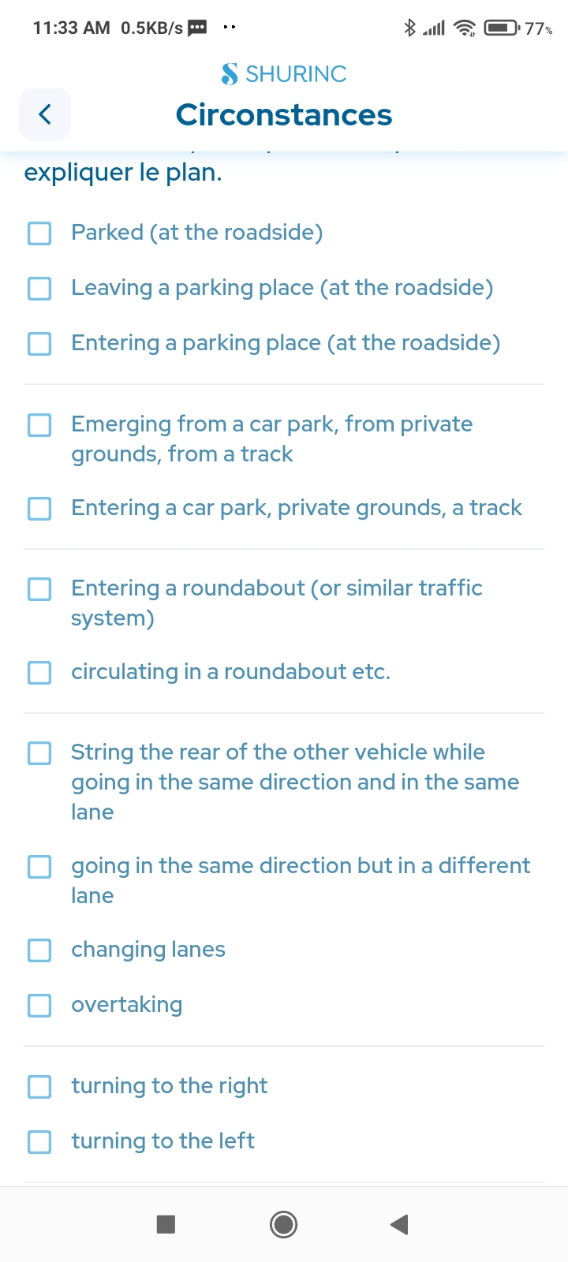Tap the "Circonstances" page title
This screenshot has height=1262, width=568.
pos(284,115)
